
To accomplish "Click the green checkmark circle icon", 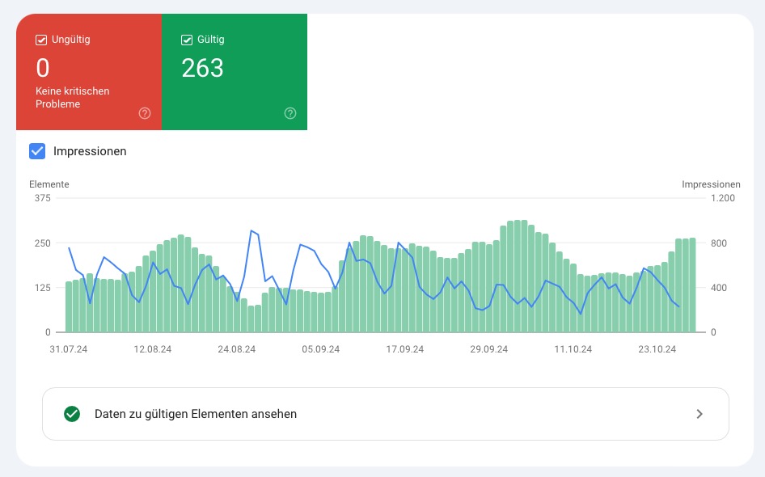I will pyautogui.click(x=72, y=413).
